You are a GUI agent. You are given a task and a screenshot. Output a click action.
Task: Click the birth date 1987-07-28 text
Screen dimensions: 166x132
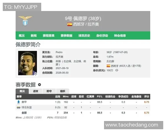coord(120,52)
